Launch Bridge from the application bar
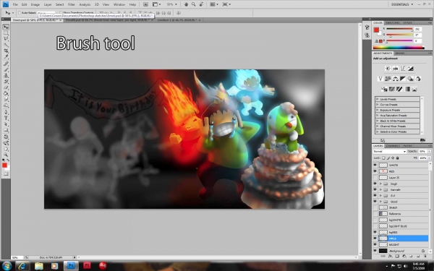434x271 pixels. tap(145, 4)
